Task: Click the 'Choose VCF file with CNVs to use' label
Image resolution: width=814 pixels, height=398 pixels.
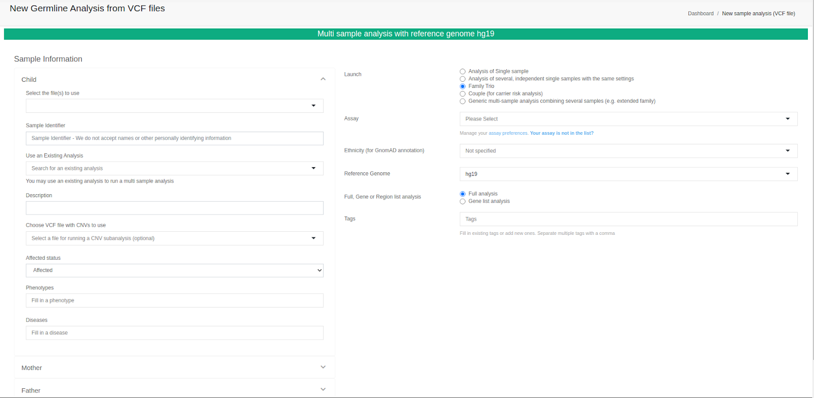Action: (x=66, y=225)
